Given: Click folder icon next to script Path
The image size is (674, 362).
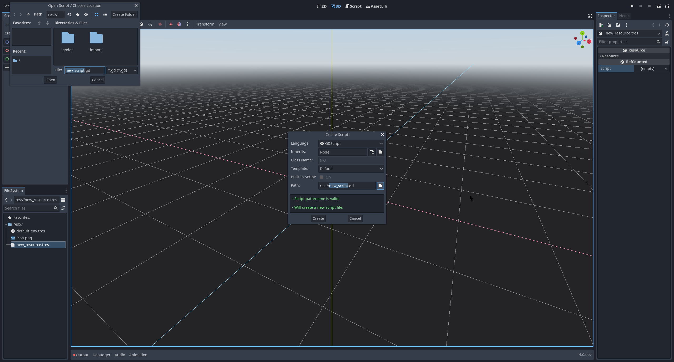Looking at the screenshot, I should pyautogui.click(x=380, y=186).
